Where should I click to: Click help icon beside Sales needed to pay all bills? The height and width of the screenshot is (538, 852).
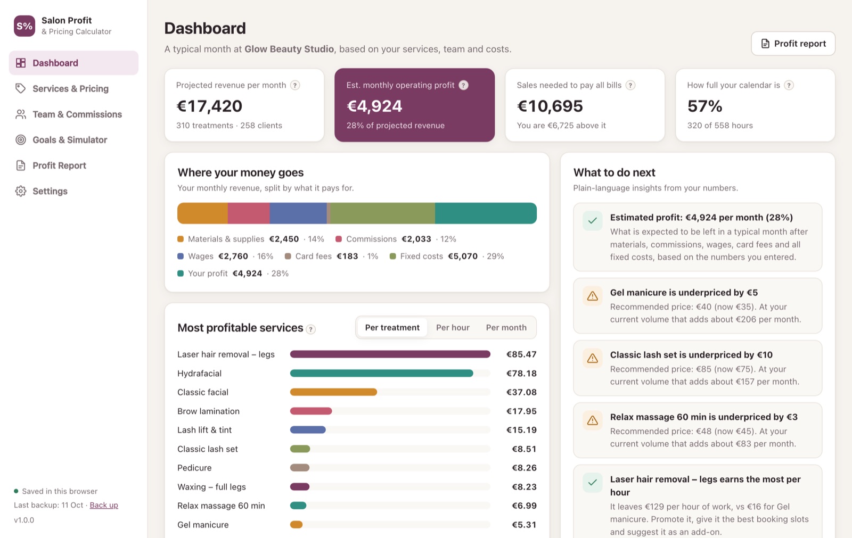[x=630, y=85]
